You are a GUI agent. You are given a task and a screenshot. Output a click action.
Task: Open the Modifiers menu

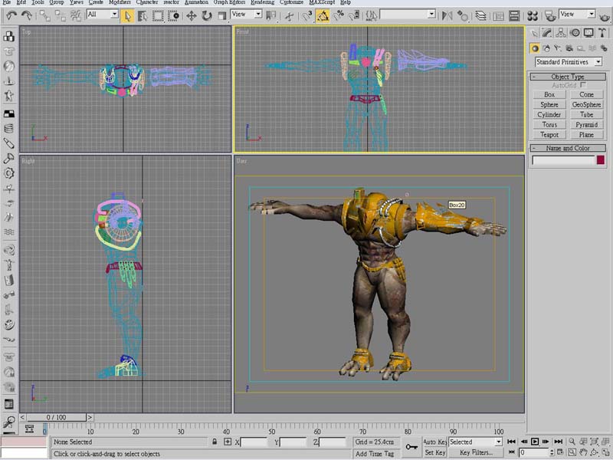coord(120,2)
